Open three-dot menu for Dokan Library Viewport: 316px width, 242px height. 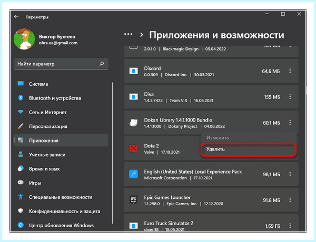pyautogui.click(x=290, y=123)
